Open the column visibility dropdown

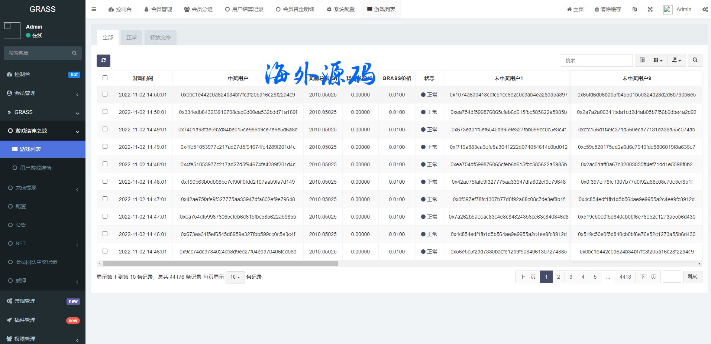pyautogui.click(x=658, y=60)
